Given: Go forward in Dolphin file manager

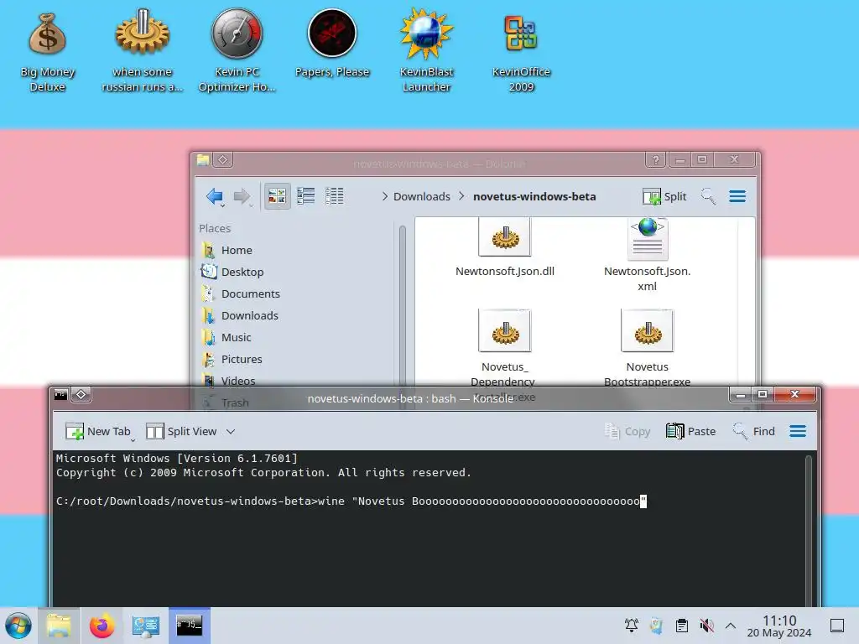Looking at the screenshot, I should (x=242, y=196).
